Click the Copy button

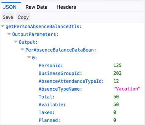(x=23, y=17)
